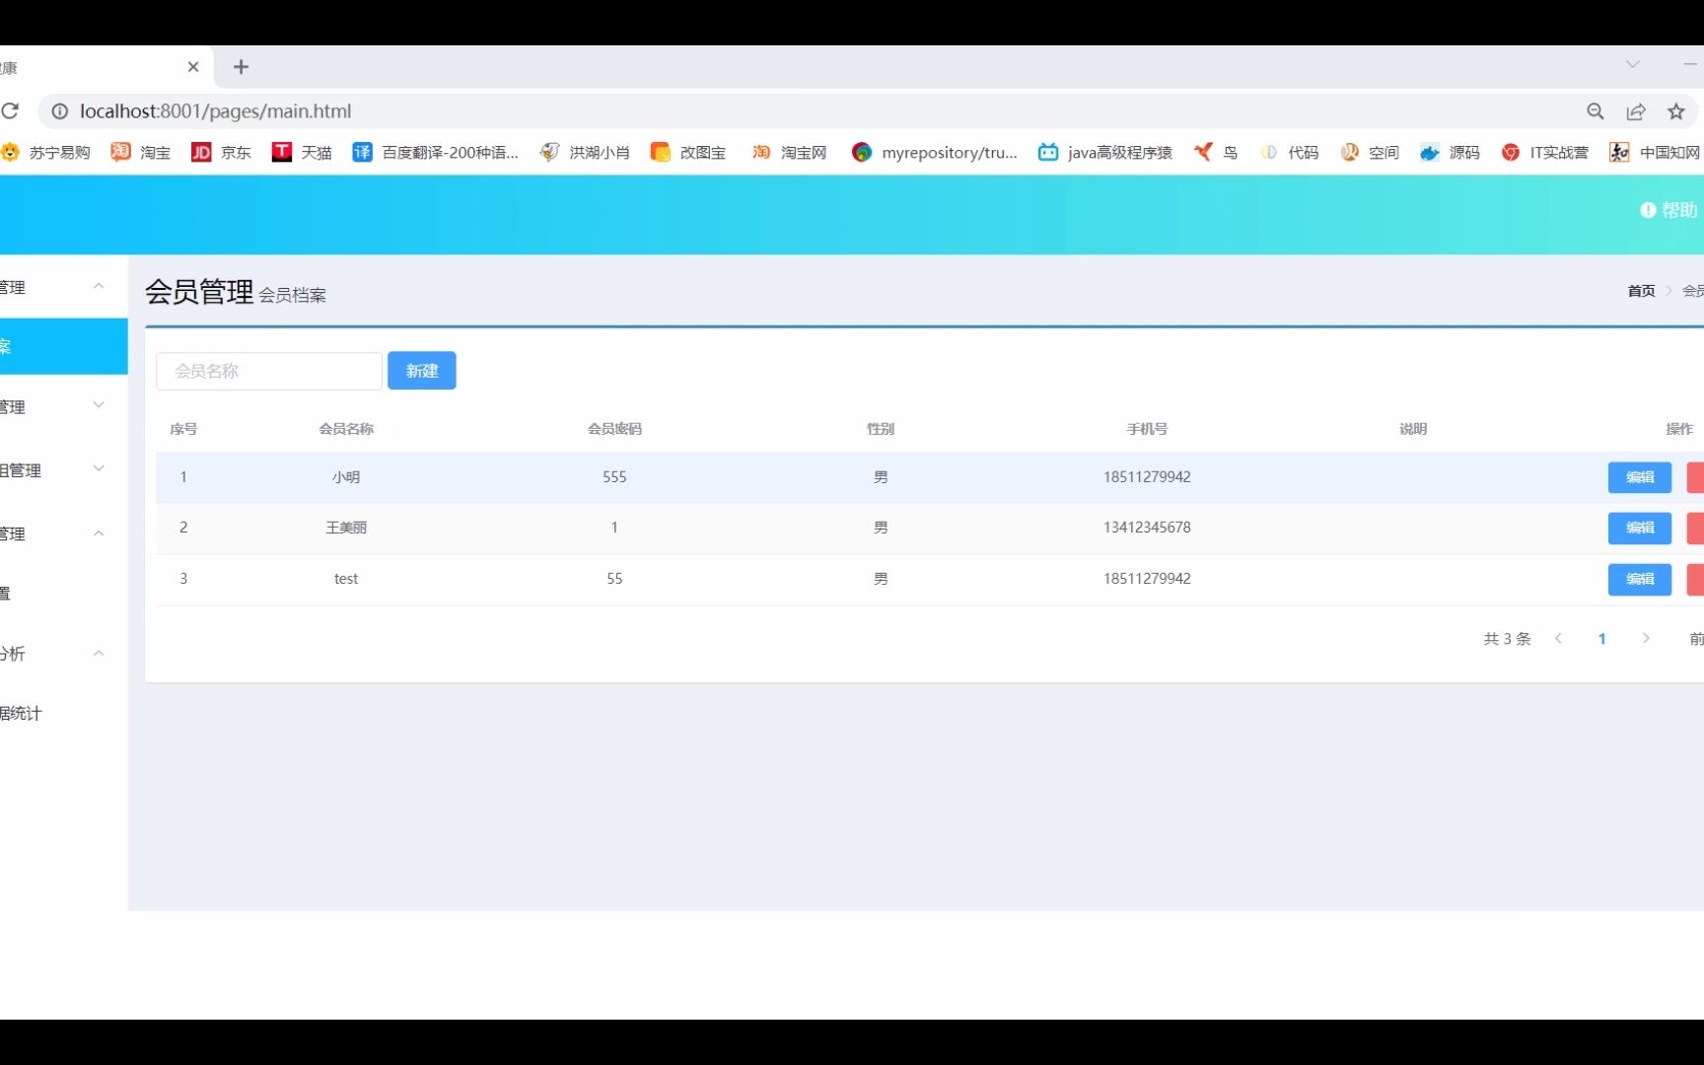
Task: Bookmark this page with star icon
Action: point(1676,111)
